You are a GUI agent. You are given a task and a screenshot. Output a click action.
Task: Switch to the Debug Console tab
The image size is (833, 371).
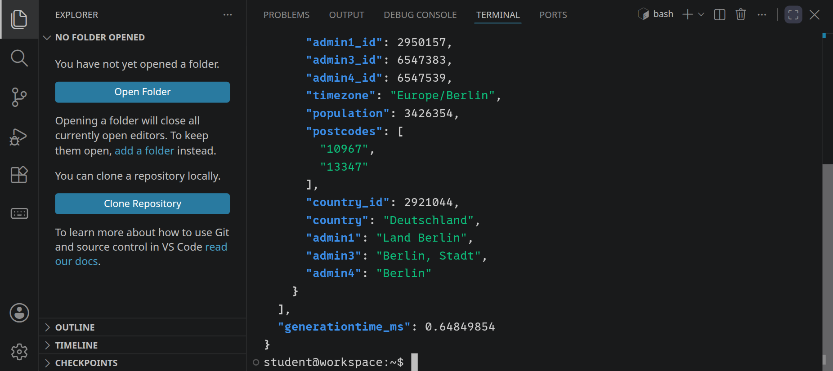(420, 15)
